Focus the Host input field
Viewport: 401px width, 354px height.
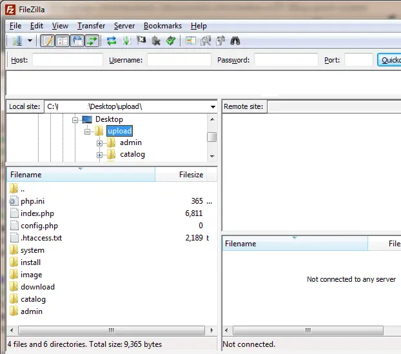pyautogui.click(x=68, y=59)
